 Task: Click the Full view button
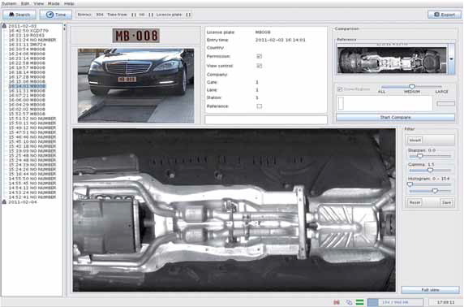430,290
